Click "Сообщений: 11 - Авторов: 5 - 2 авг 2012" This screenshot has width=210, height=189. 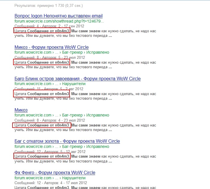pyautogui.click(x=49, y=89)
